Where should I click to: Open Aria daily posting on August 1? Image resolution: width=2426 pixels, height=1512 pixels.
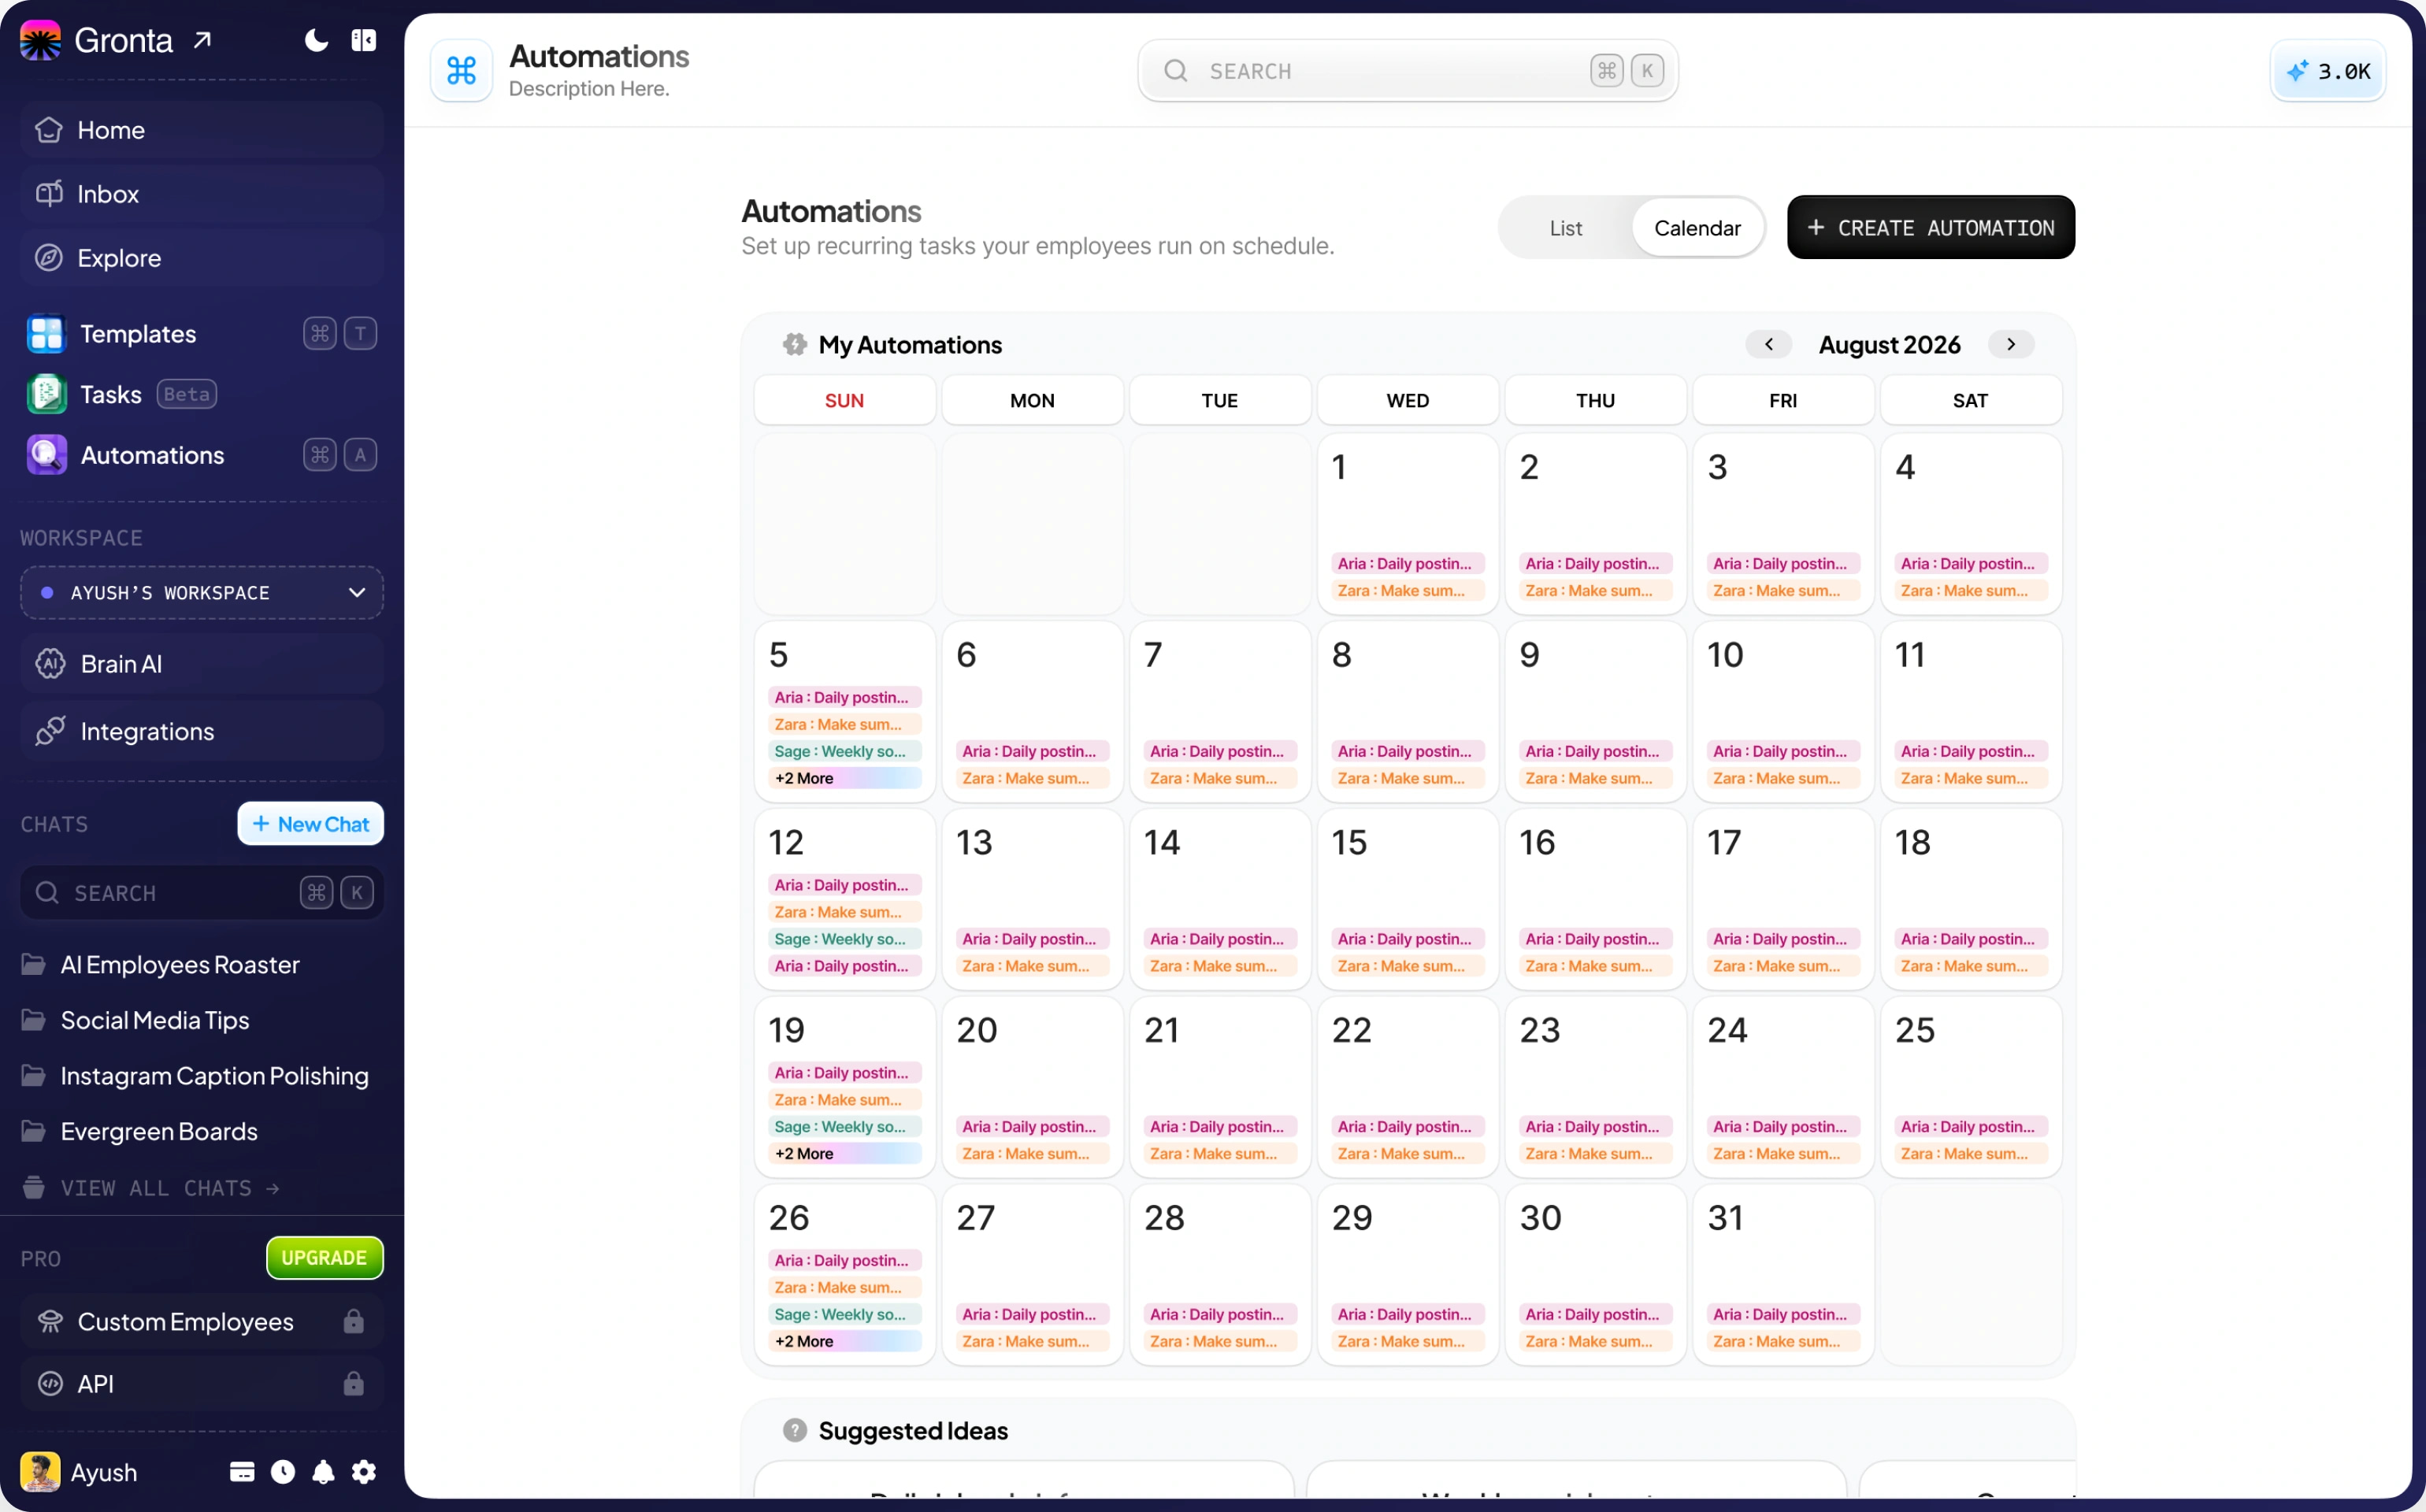1408,564
